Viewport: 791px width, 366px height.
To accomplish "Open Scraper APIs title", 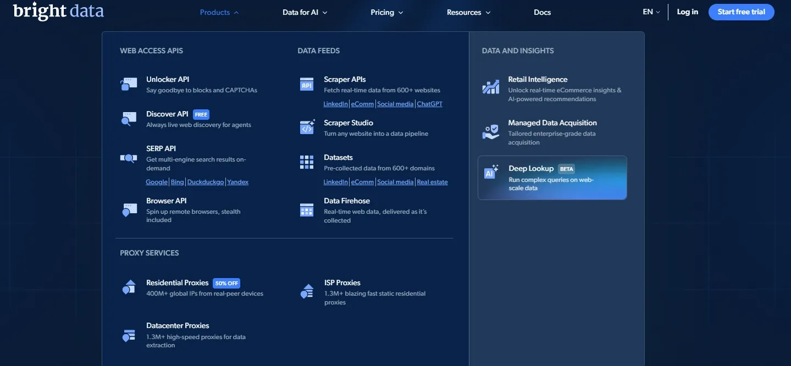I will [345, 79].
